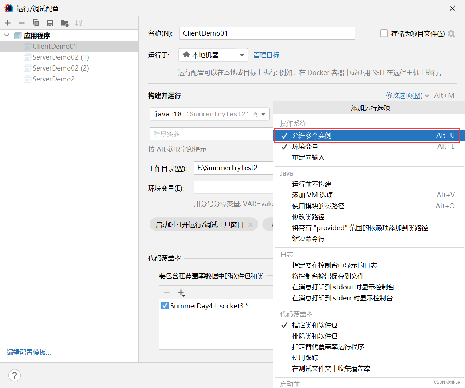Image resolution: width=465 pixels, height=388 pixels.
Task: Click SummerDay41_socket3.* text in list
Action: (x=209, y=306)
